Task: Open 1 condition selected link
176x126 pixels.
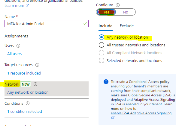Action: 25,112
